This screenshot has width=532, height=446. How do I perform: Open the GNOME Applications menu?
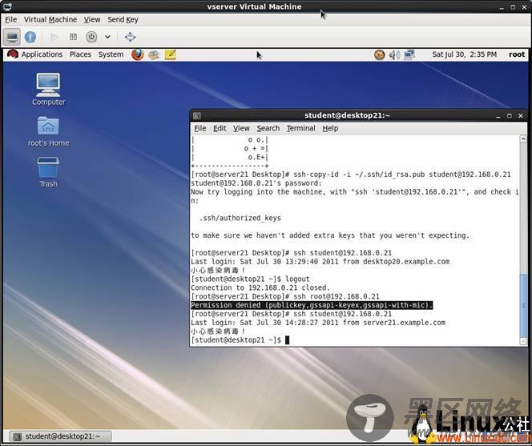pyautogui.click(x=35, y=54)
